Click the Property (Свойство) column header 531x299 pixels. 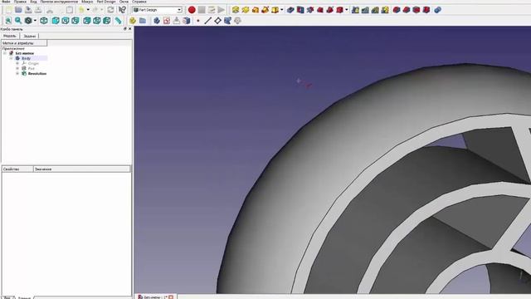(x=17, y=169)
